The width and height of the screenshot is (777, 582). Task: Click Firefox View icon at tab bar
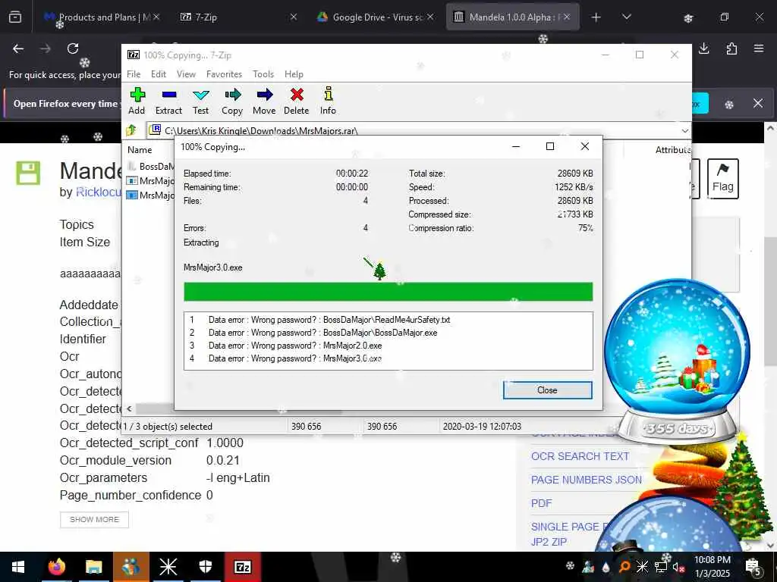pos(15,17)
